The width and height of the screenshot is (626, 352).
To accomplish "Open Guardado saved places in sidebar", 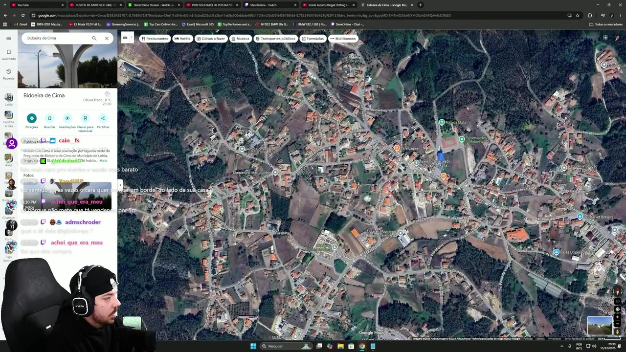I will [x=9, y=54].
